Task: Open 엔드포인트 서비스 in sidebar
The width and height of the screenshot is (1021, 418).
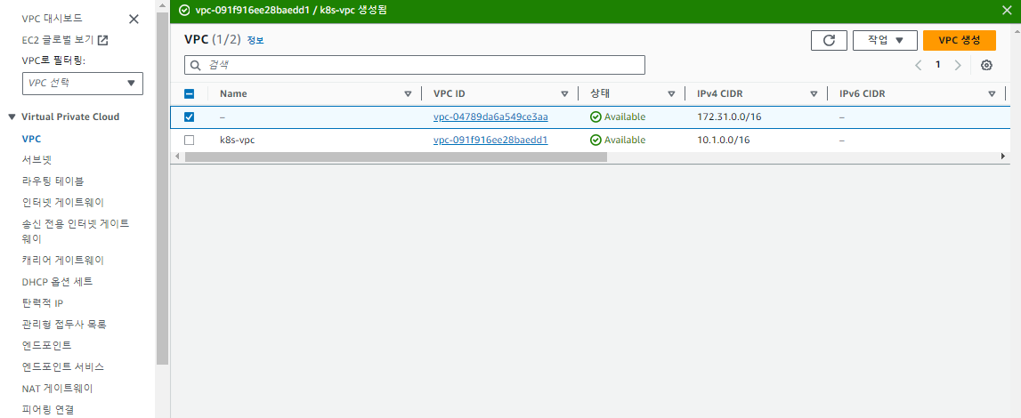Action: (62, 366)
